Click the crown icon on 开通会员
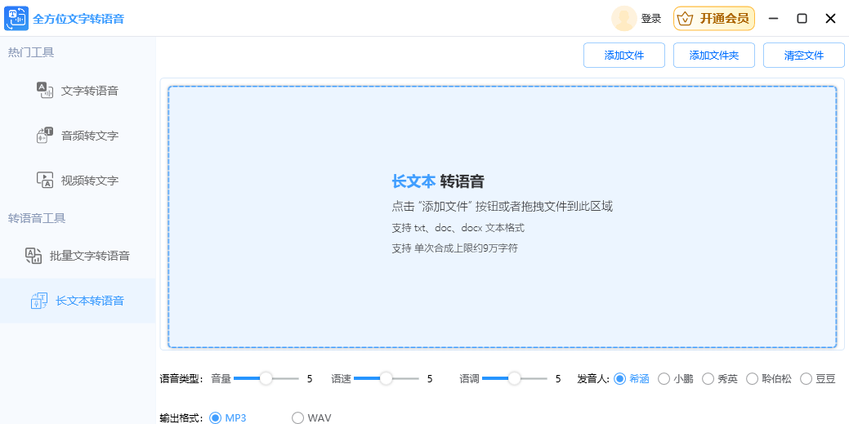This screenshot has width=849, height=424. click(x=685, y=19)
